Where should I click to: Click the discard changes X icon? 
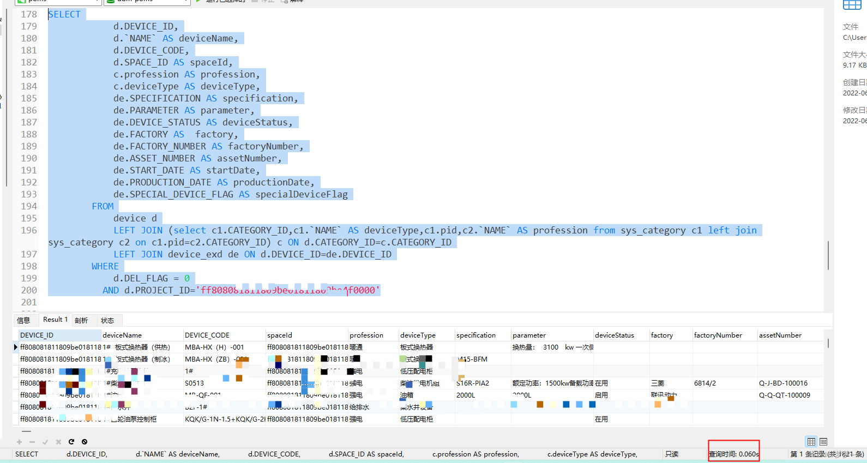click(58, 442)
